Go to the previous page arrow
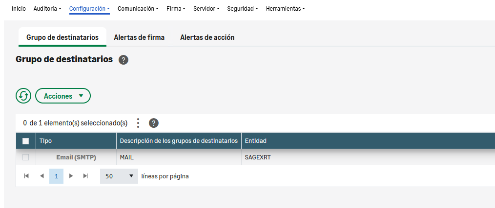 point(41,176)
